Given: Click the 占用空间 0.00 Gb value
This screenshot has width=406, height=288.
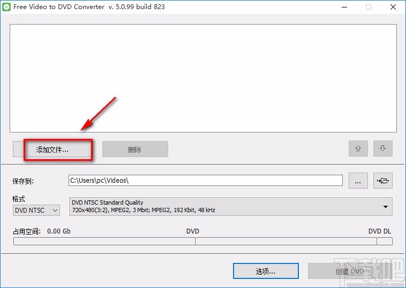Looking at the screenshot, I should click(x=59, y=231).
